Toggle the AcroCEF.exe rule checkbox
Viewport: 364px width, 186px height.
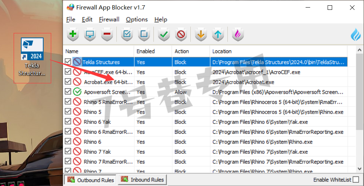[x=68, y=72]
